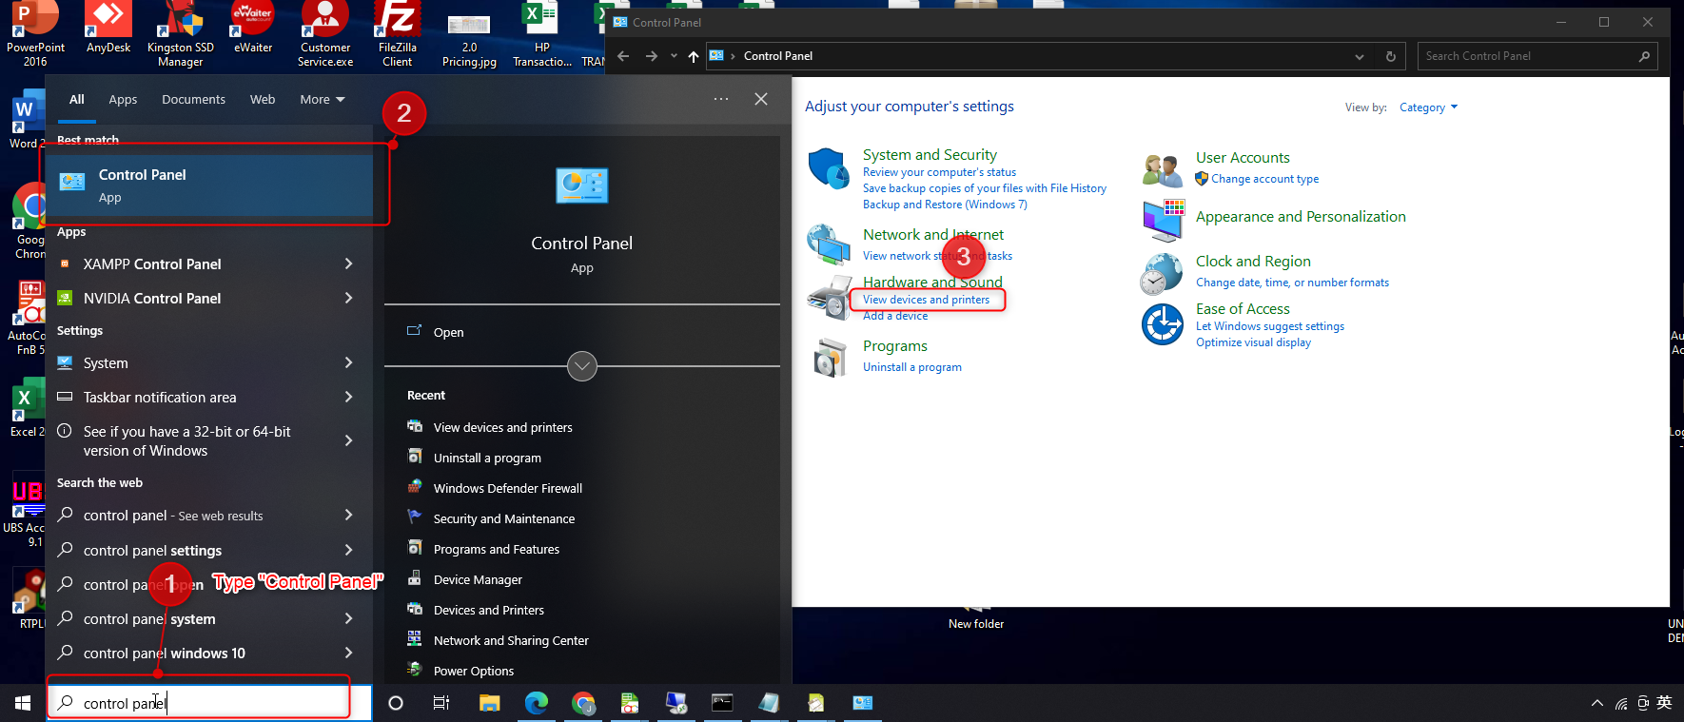1684x722 pixels.
Task: Open the Windows Start menu
Action: (x=23, y=703)
